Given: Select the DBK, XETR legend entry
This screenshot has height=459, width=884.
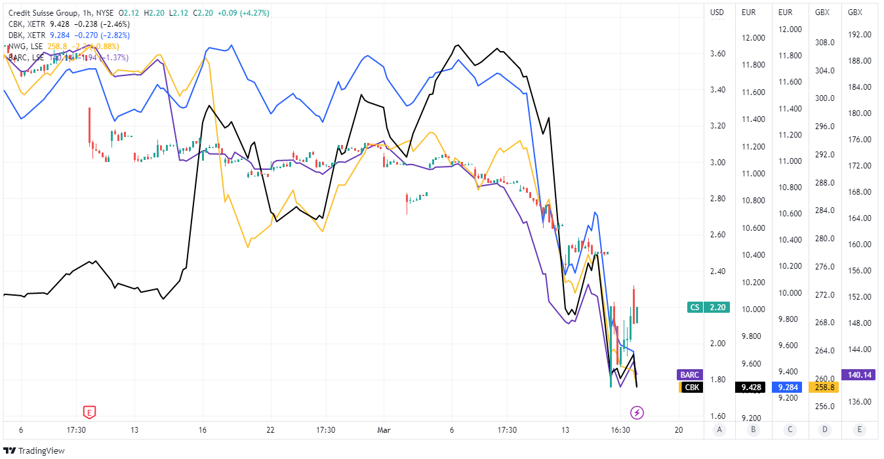Looking at the screenshot, I should [28, 35].
